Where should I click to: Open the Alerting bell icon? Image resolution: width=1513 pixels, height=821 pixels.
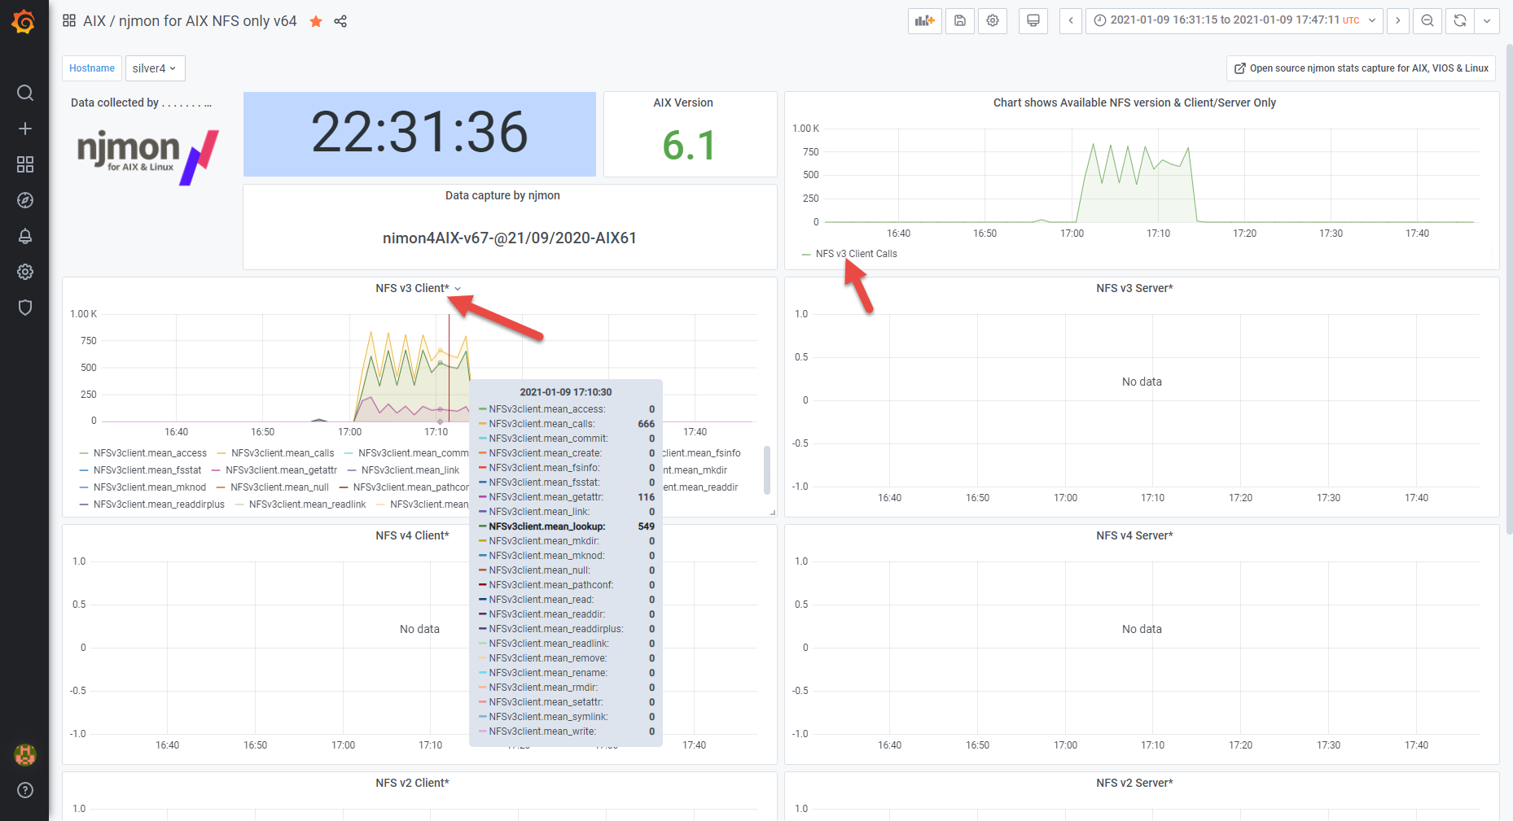(25, 236)
